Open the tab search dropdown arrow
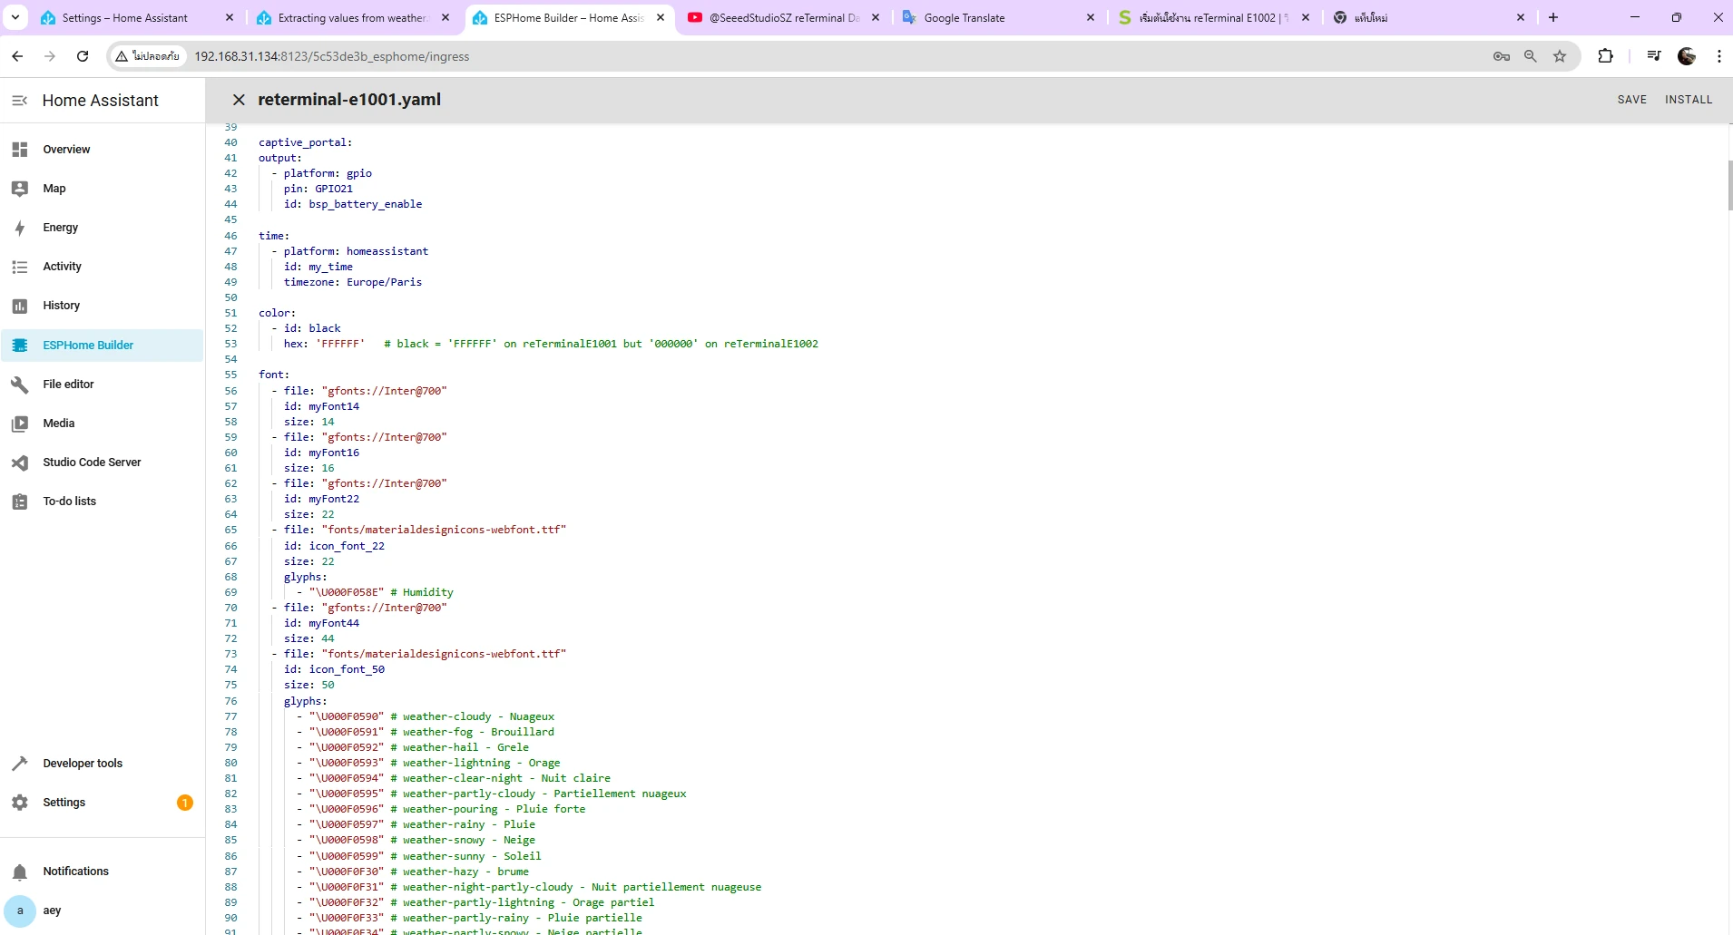 [15, 17]
